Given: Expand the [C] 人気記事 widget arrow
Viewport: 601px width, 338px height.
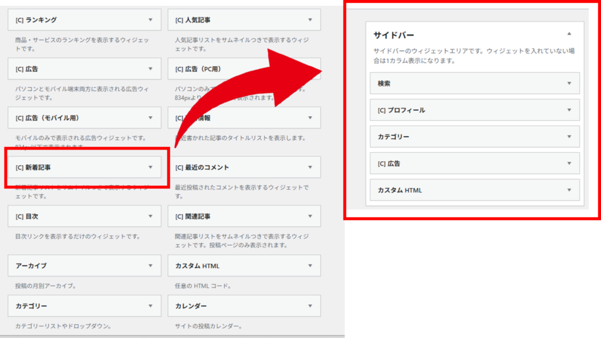Looking at the screenshot, I should click(x=310, y=20).
